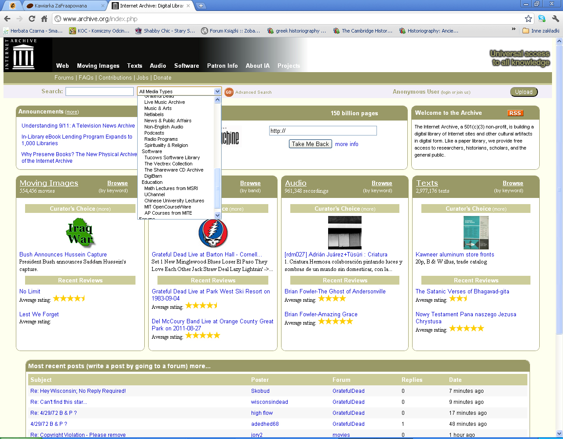The width and height of the screenshot is (563, 439).
Task: Open the Iraq War thumbnail
Action: [x=80, y=233]
